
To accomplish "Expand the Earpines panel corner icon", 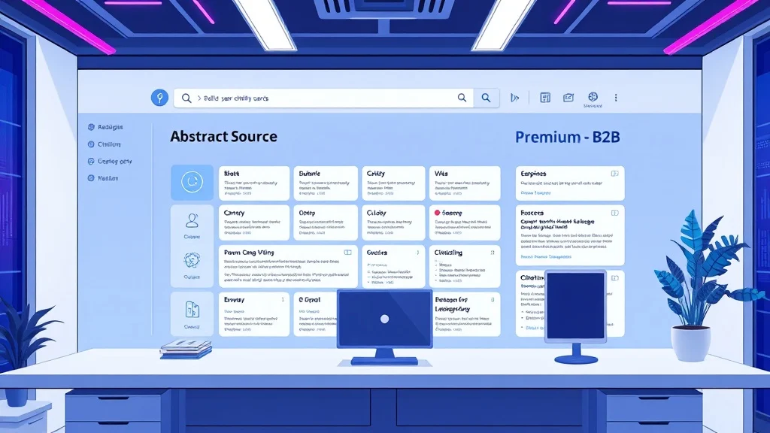I will click(x=614, y=174).
